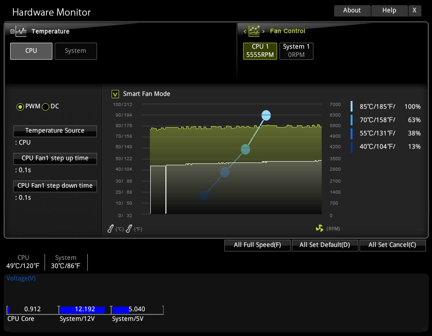
Task: Click the Celsius thermometer icon
Action: (x=110, y=229)
